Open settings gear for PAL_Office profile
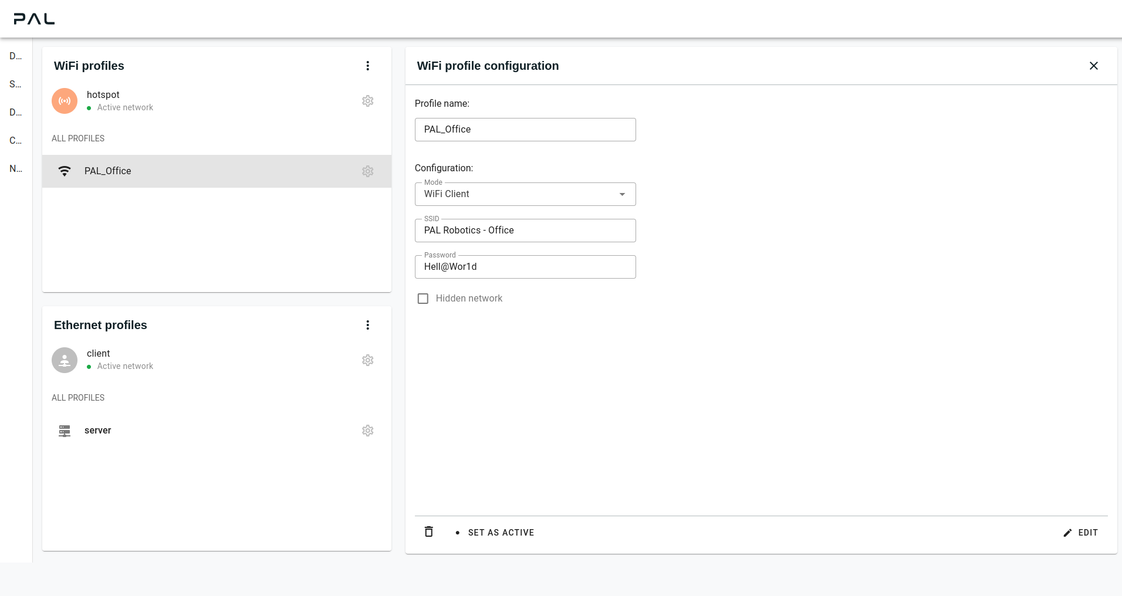This screenshot has width=1122, height=596. 367,171
